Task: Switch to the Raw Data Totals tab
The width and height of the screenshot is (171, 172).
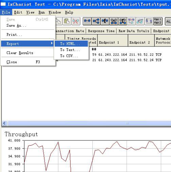Action: coord(134,31)
